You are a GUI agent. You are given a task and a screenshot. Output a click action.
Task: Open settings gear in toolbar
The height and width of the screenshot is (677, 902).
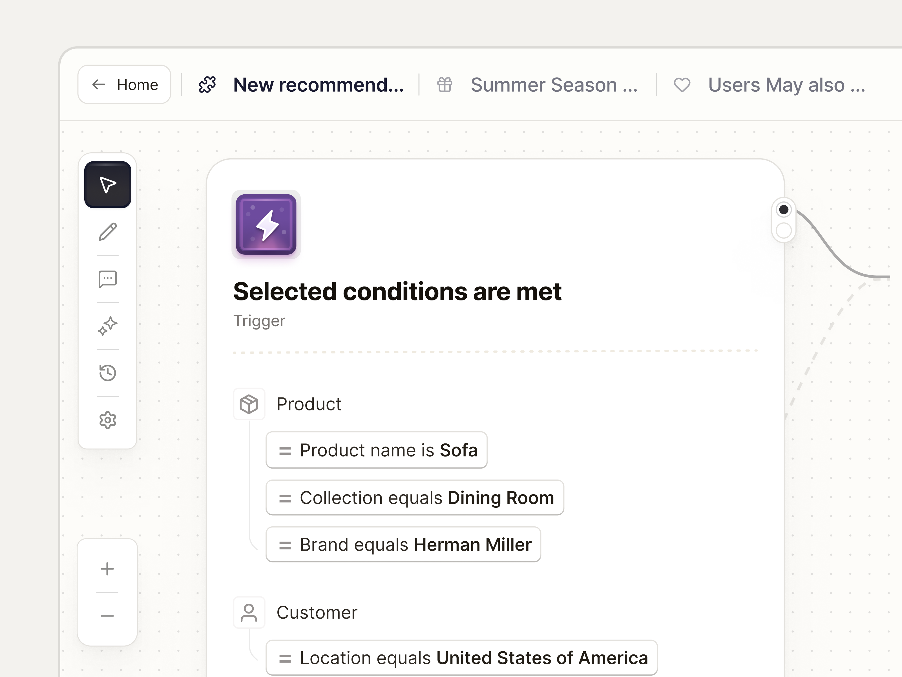(x=108, y=420)
